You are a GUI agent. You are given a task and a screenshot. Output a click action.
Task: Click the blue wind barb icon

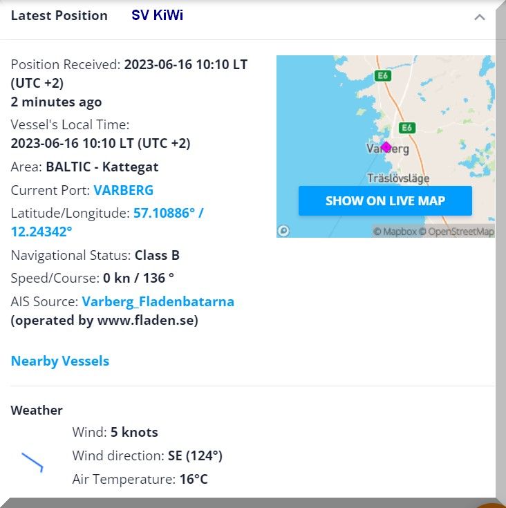(x=32, y=462)
